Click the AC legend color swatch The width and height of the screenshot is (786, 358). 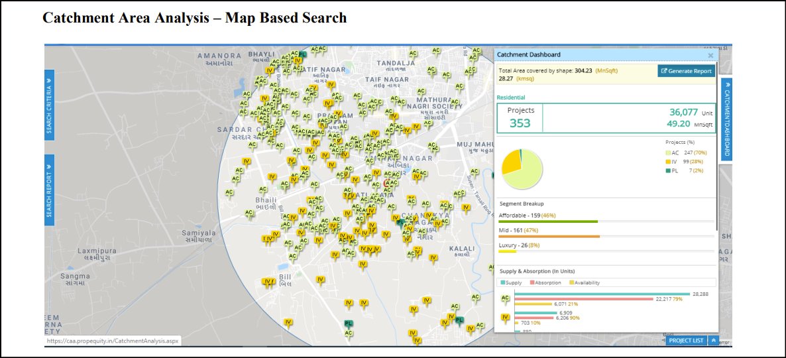click(667, 152)
